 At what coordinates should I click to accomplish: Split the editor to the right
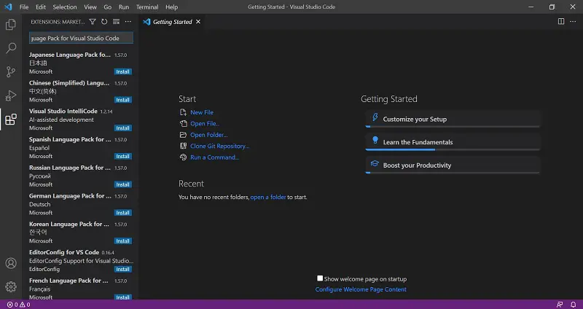tap(561, 22)
